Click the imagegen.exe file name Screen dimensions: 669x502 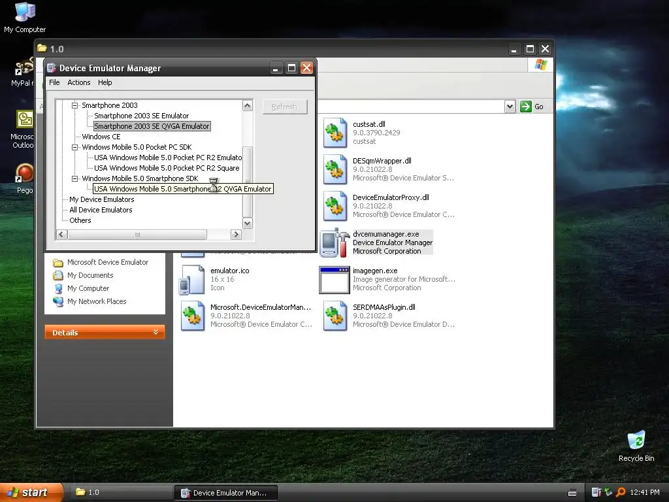click(375, 271)
